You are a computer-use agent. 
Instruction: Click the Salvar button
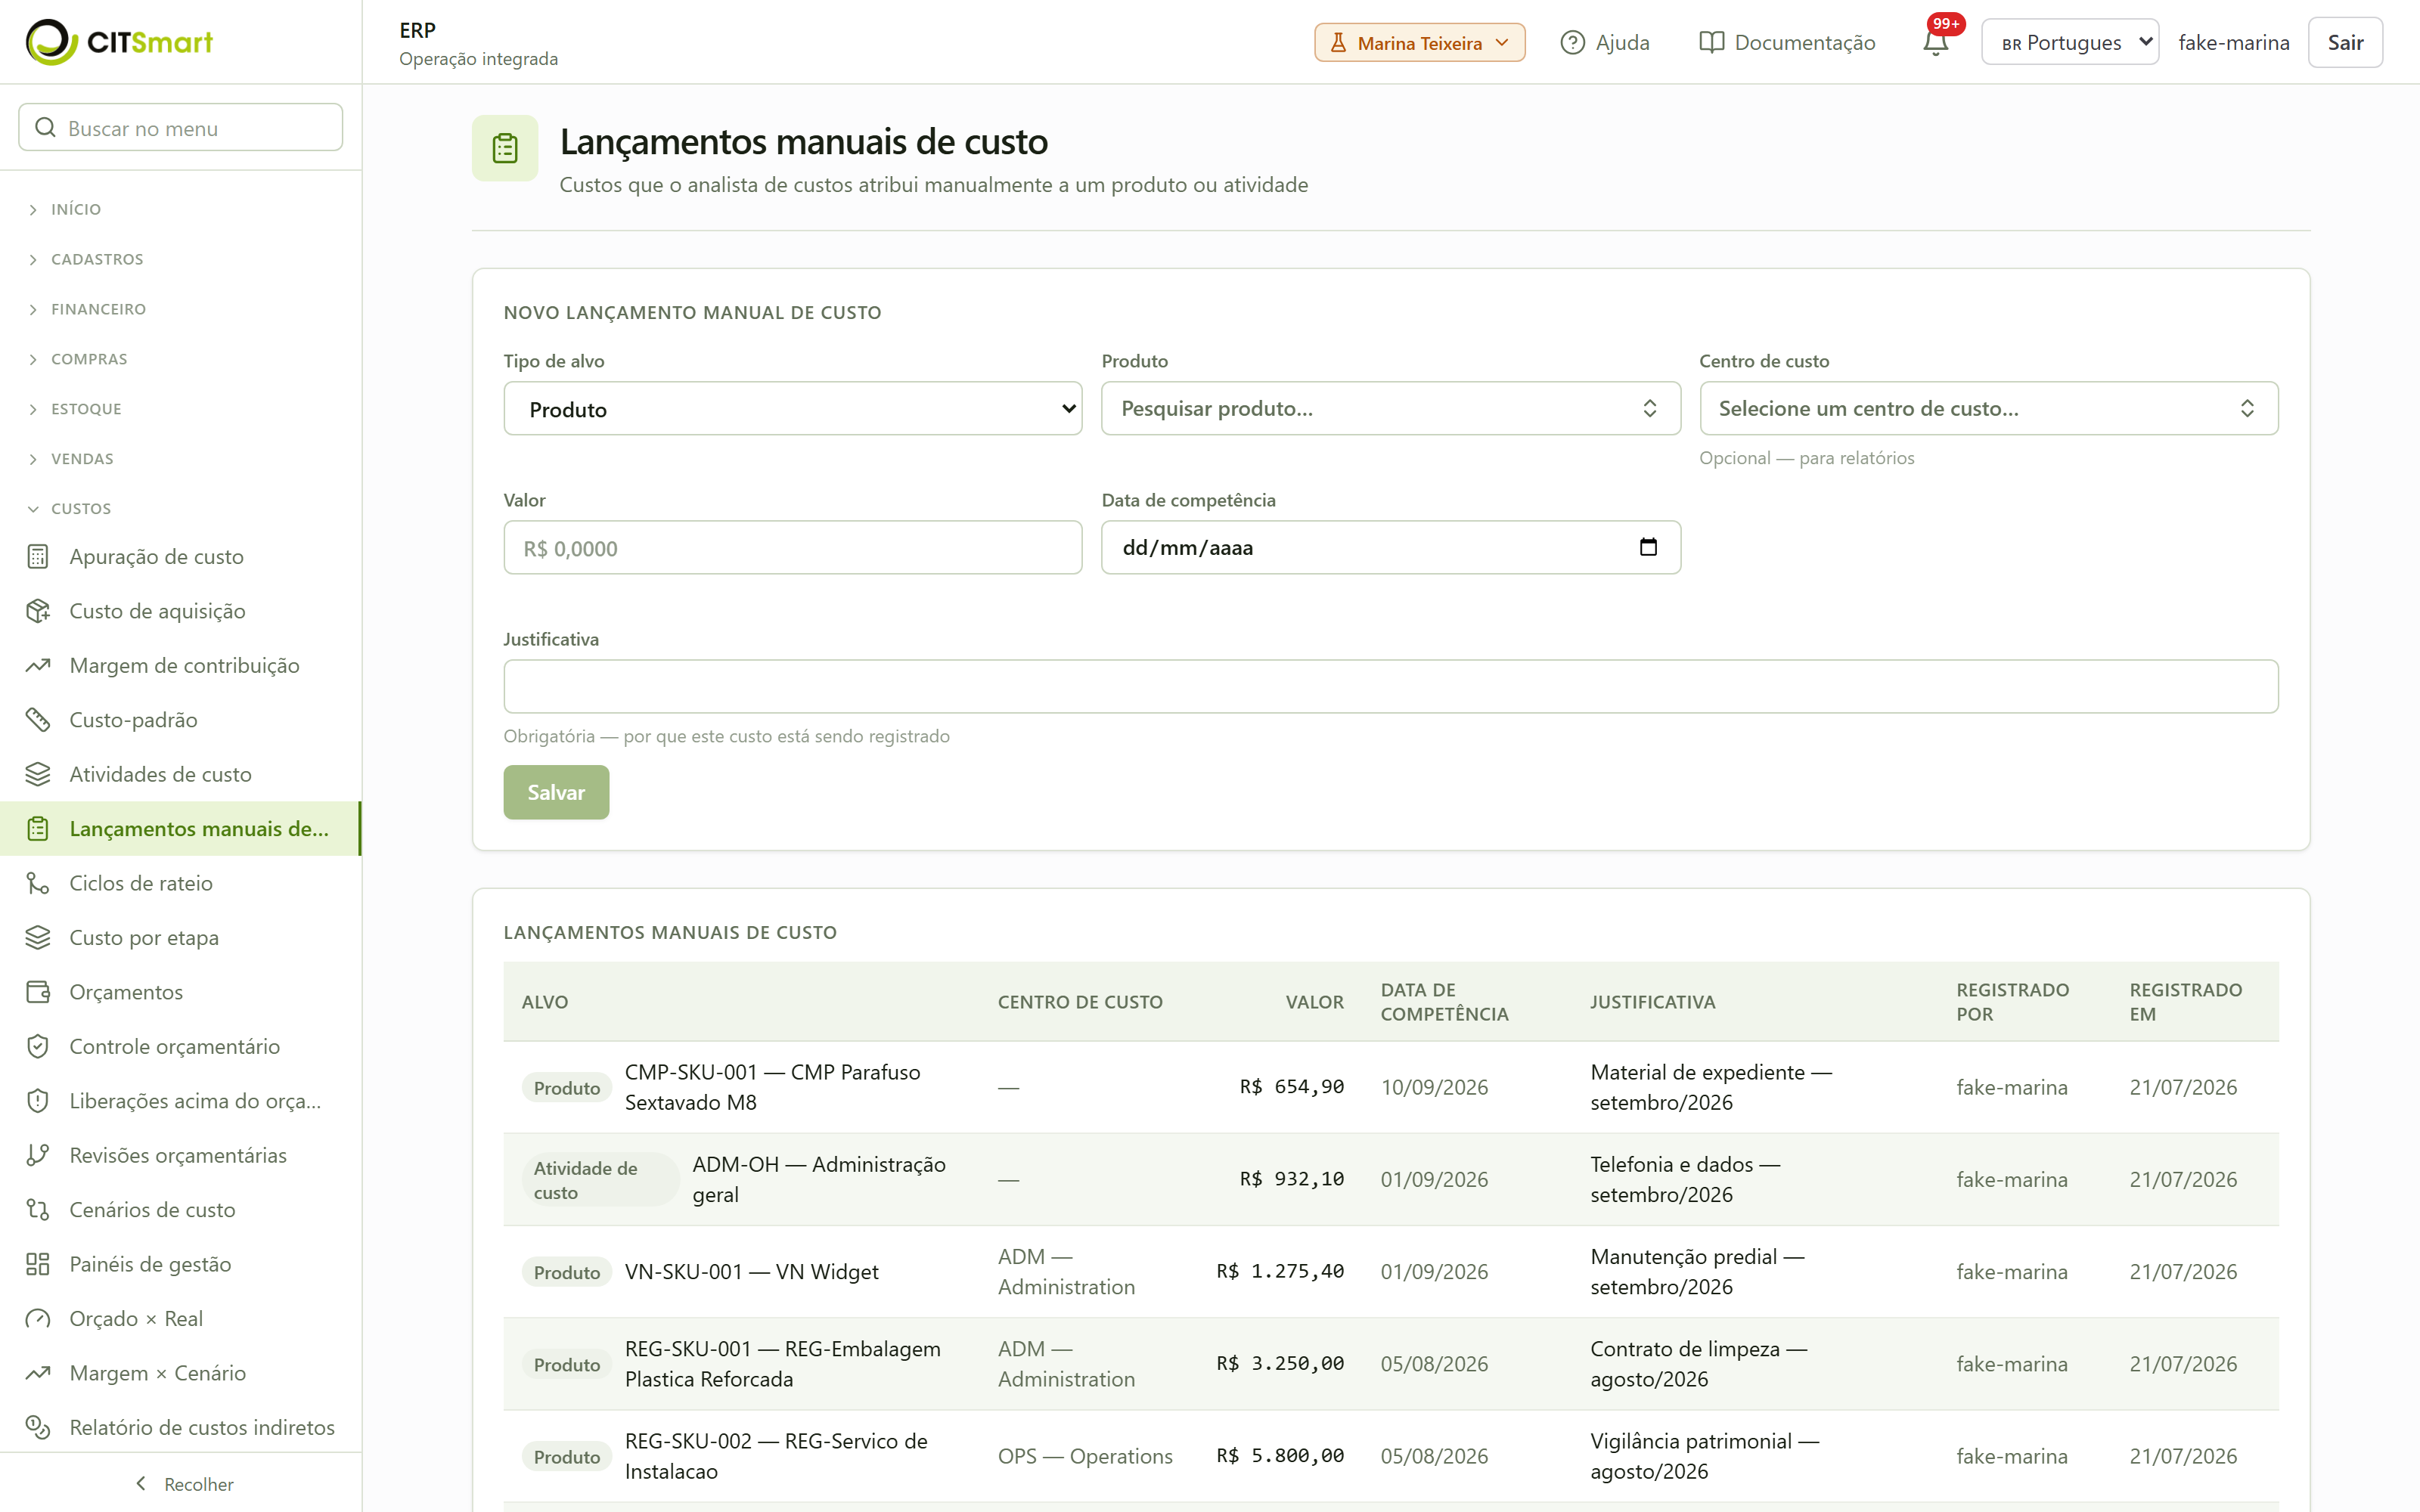(556, 792)
